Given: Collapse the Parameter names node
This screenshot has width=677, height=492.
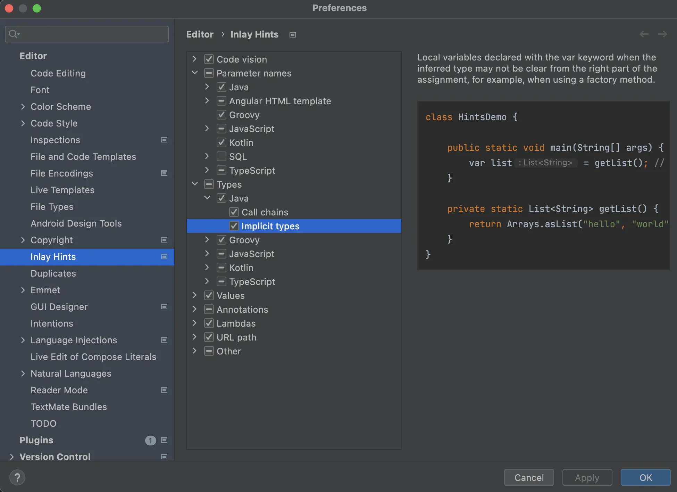Looking at the screenshot, I should tap(194, 73).
